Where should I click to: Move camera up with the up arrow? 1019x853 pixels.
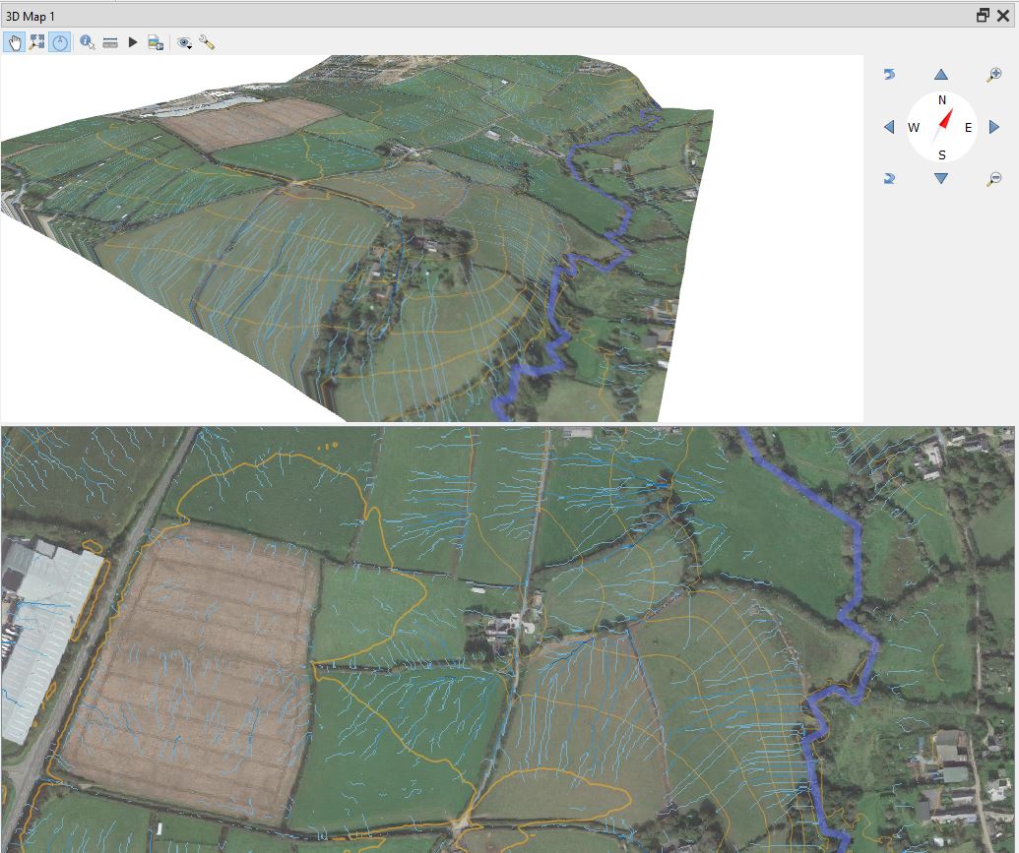tap(941, 75)
